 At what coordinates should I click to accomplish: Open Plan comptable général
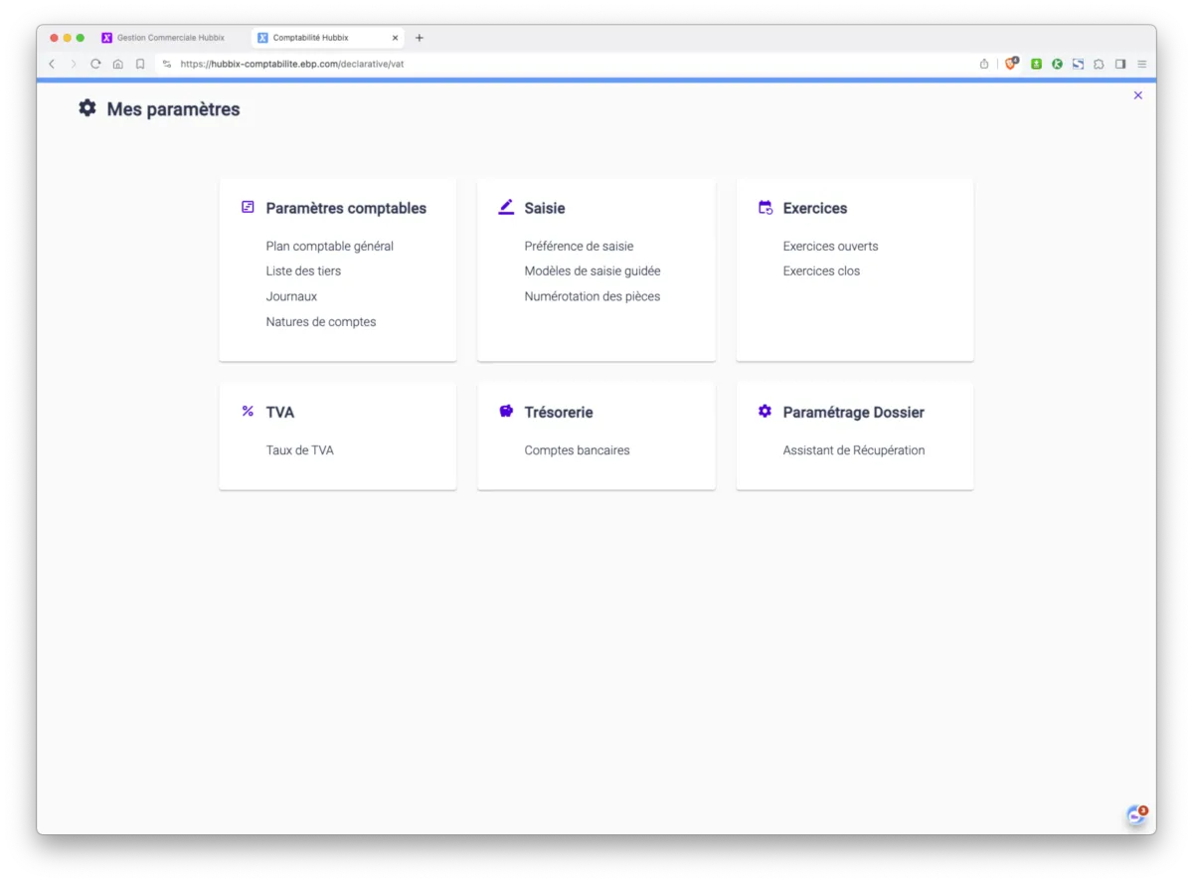(x=330, y=246)
